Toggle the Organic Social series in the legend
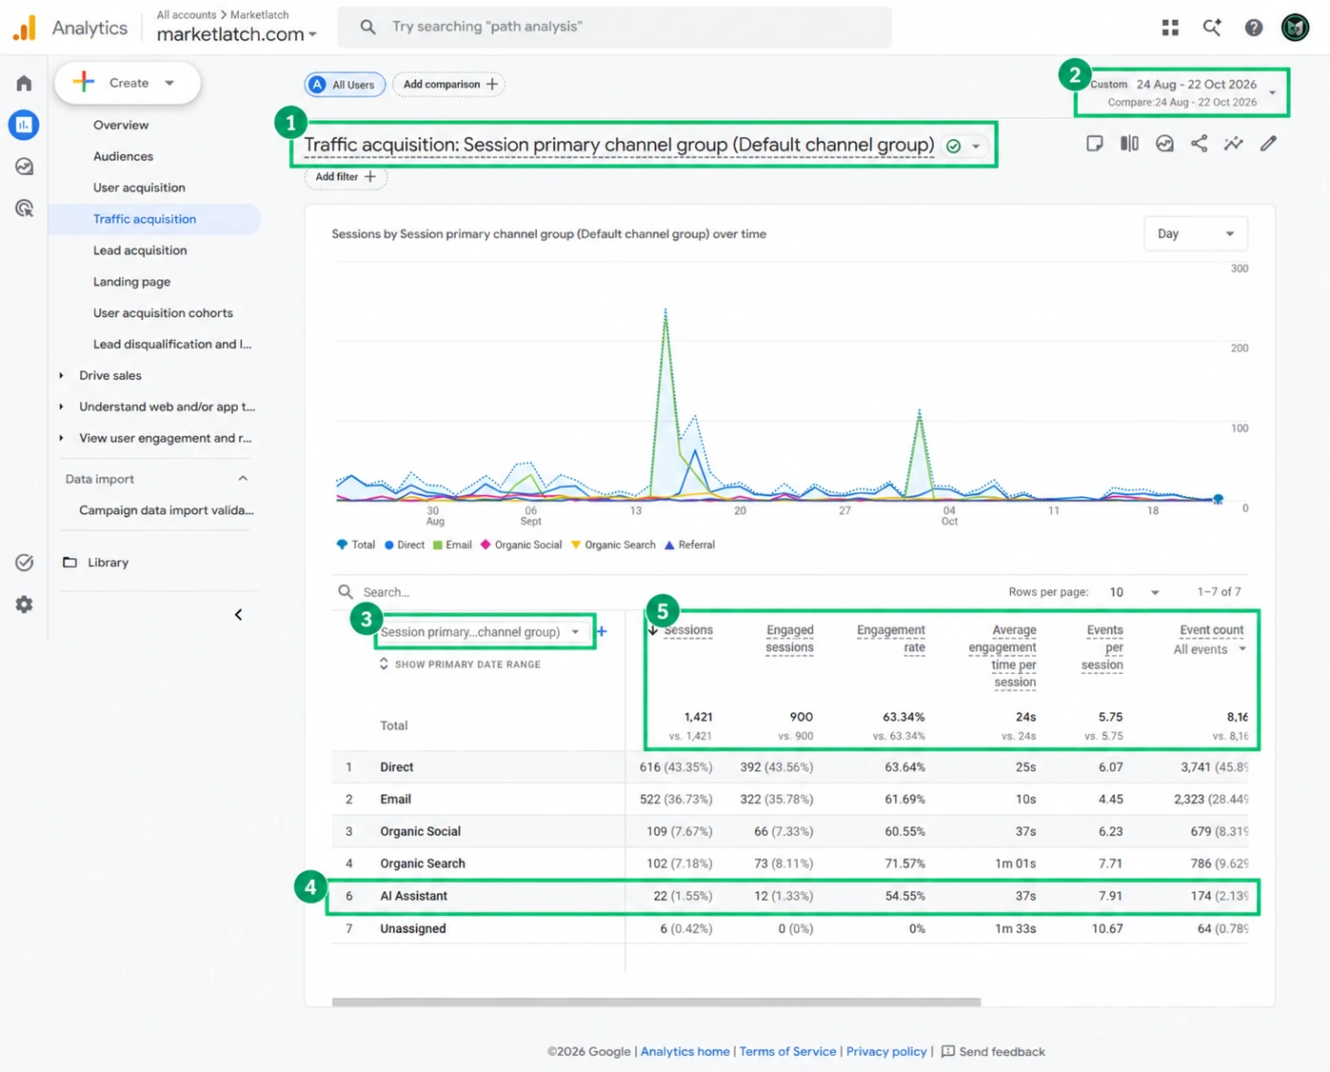Viewport: 1330px width, 1072px height. (x=521, y=546)
